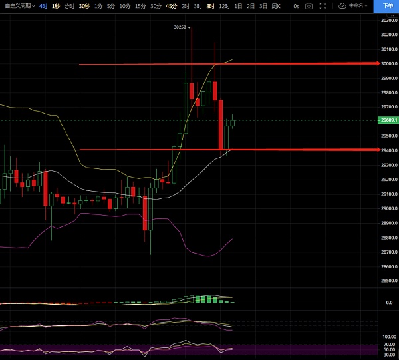Image resolution: width=399 pixels, height=360 pixels.
Task: Click the 29000.0 price axis label
Action: [x=389, y=208]
